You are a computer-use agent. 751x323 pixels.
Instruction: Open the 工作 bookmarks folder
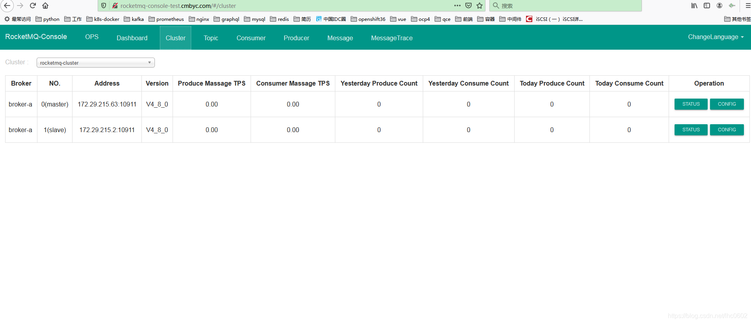pyautogui.click(x=73, y=19)
